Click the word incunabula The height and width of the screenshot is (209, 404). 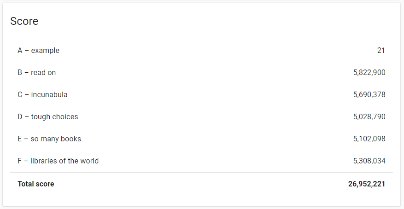pyautogui.click(x=49, y=95)
